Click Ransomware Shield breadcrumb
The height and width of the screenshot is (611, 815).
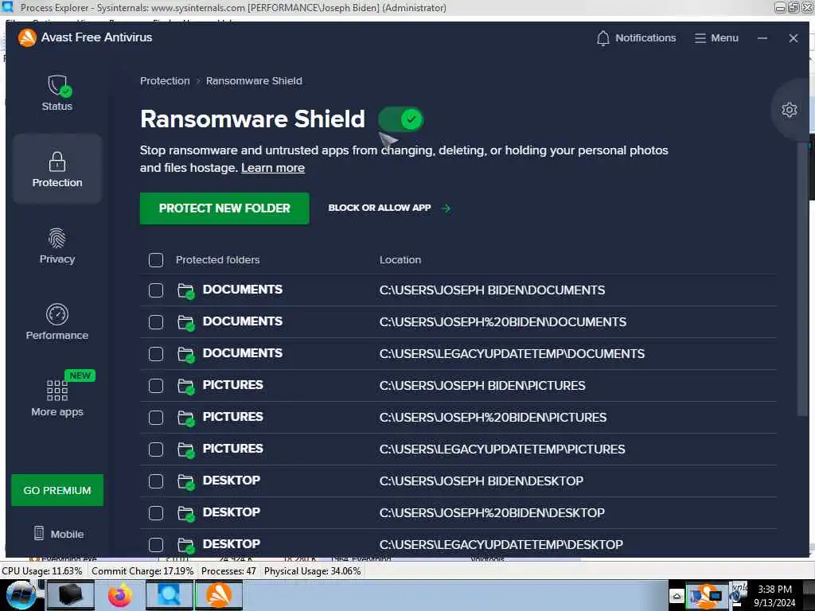tap(254, 81)
